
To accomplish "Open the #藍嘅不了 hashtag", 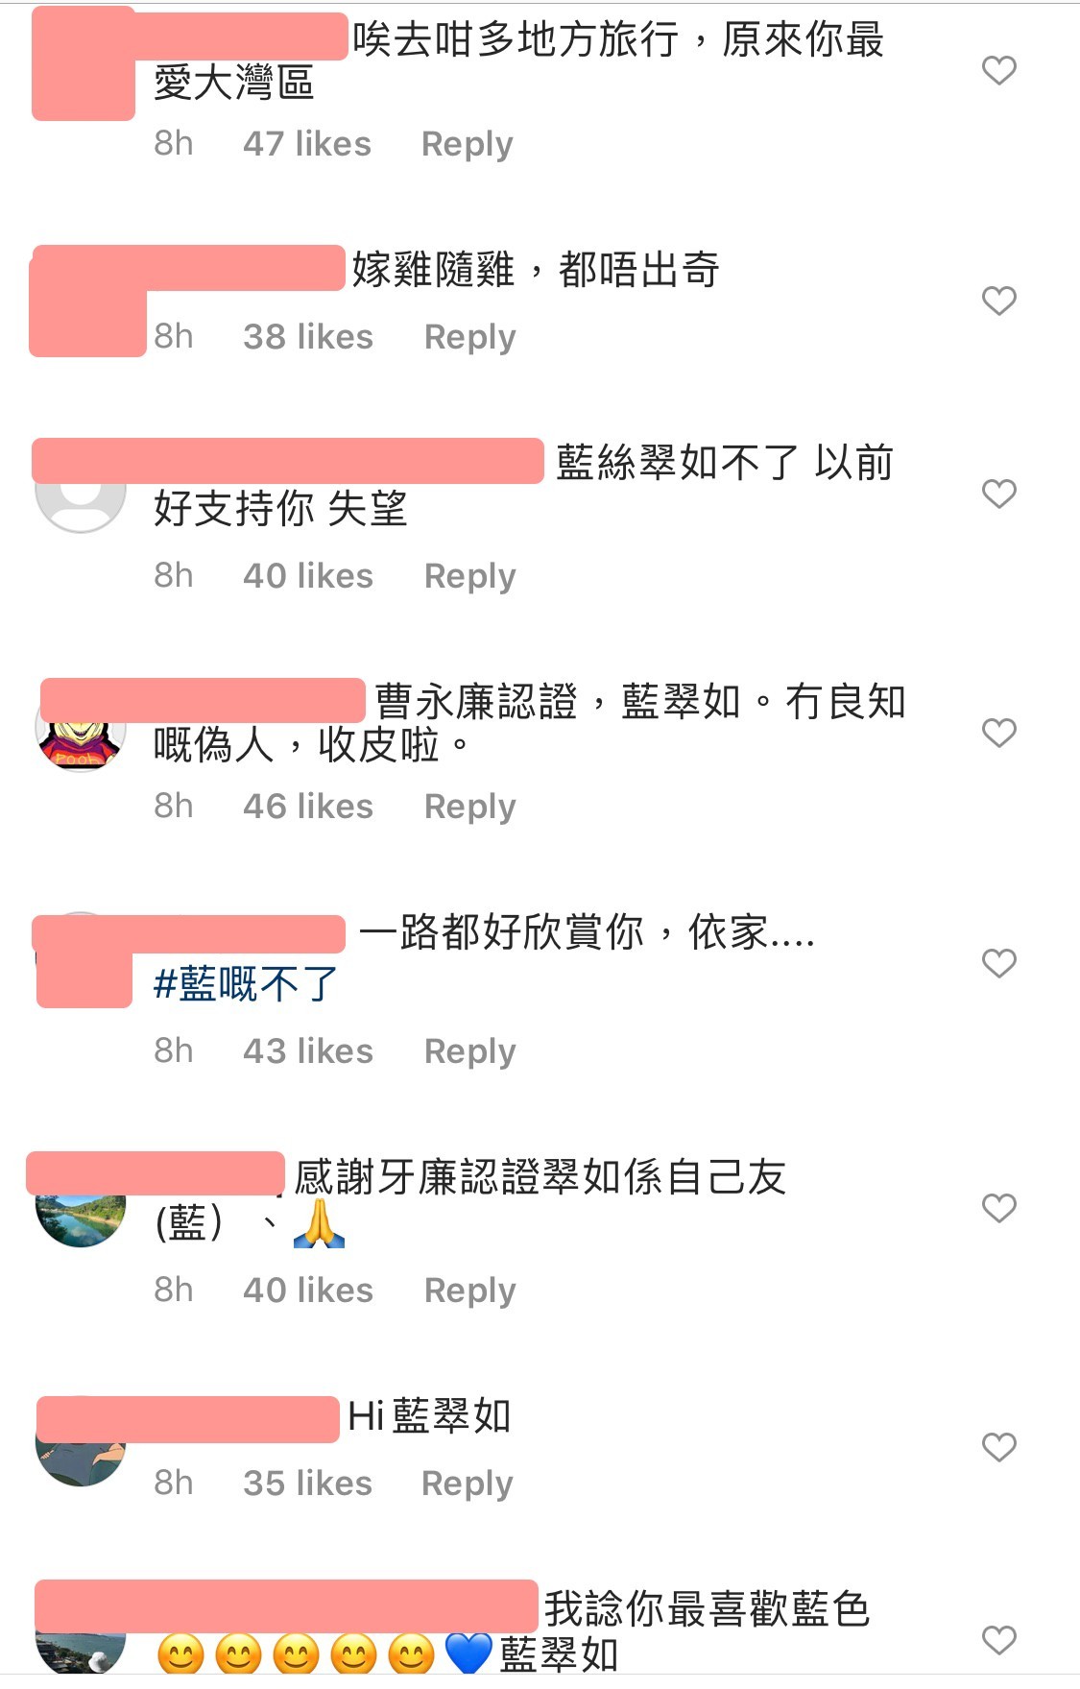I will click(x=246, y=984).
